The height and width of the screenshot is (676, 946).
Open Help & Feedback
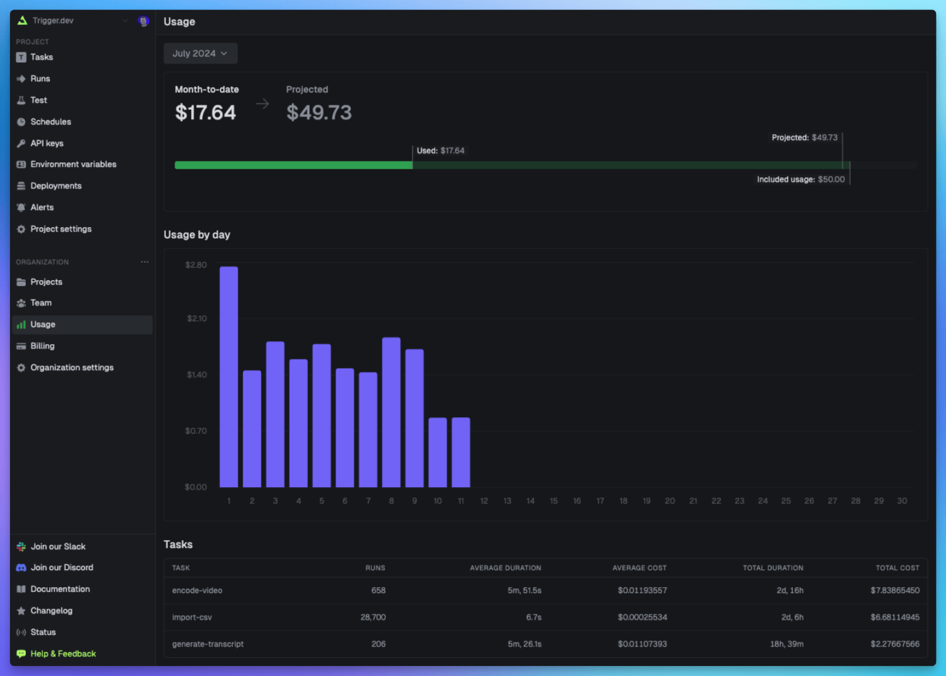pos(63,653)
